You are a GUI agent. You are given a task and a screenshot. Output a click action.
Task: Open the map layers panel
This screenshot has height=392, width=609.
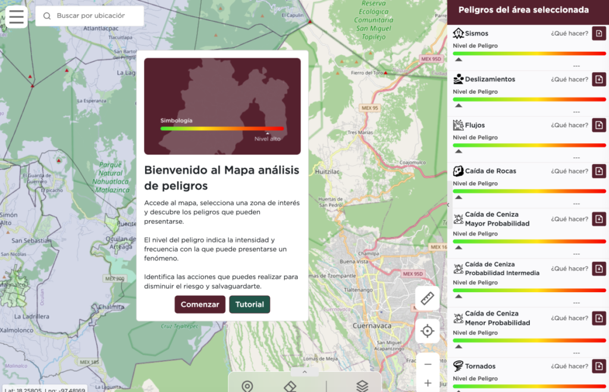coord(362,385)
